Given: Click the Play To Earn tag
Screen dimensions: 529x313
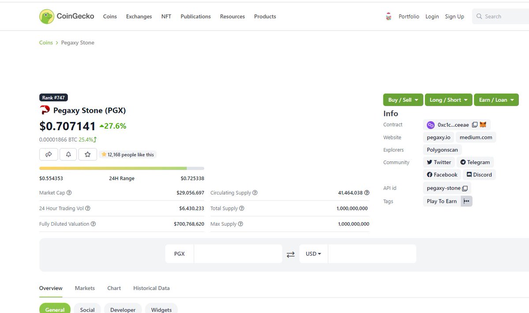Looking at the screenshot, I should coord(442,201).
